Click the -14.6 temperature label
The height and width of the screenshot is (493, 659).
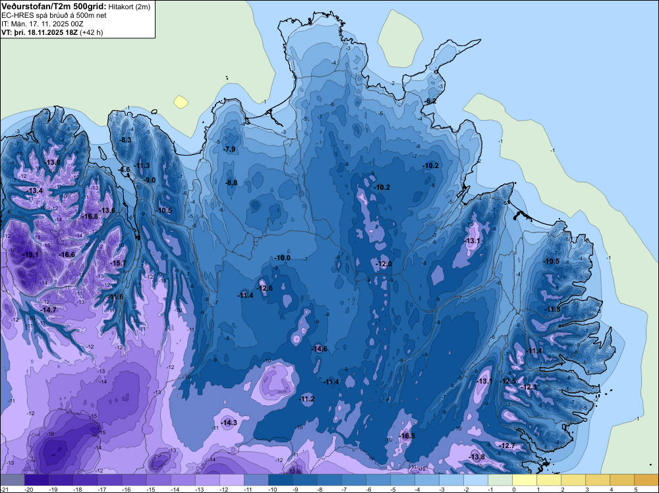[319, 349]
